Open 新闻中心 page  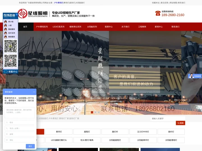159,27
